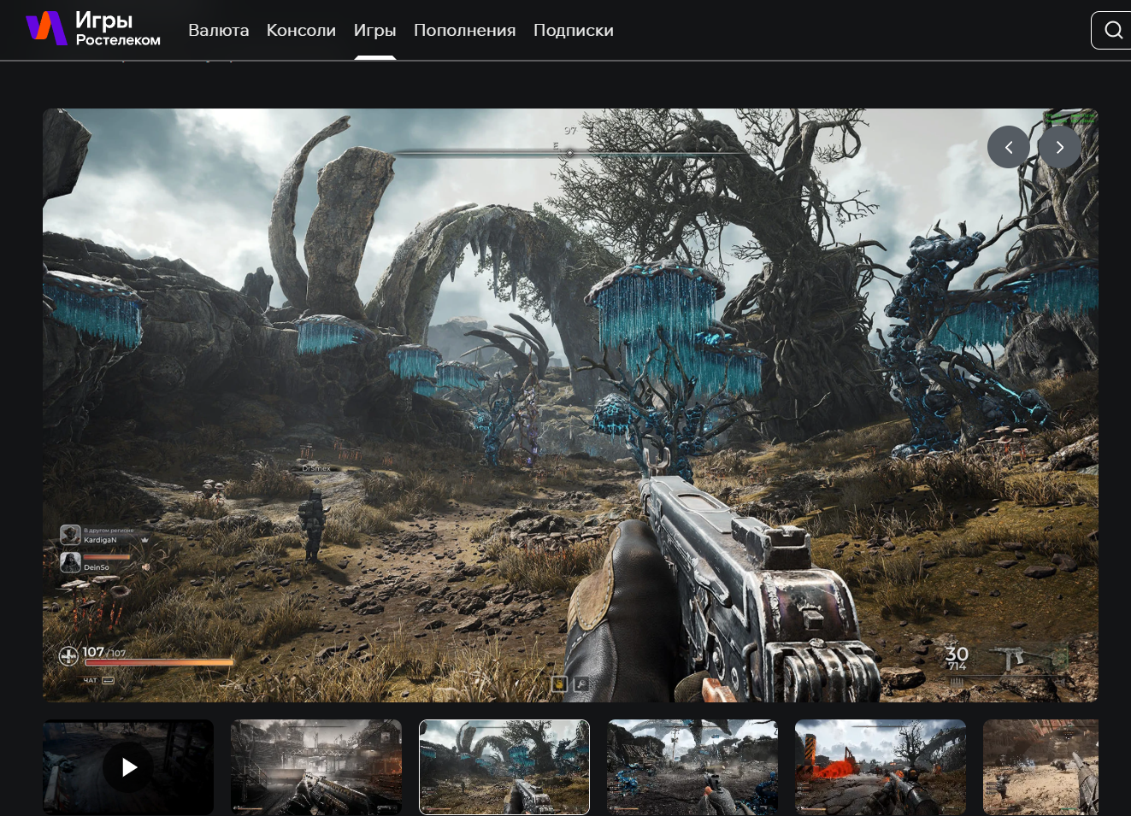1131x816 pixels.
Task: Click the Ростелеком text in the logo
Action: pyautogui.click(x=118, y=40)
